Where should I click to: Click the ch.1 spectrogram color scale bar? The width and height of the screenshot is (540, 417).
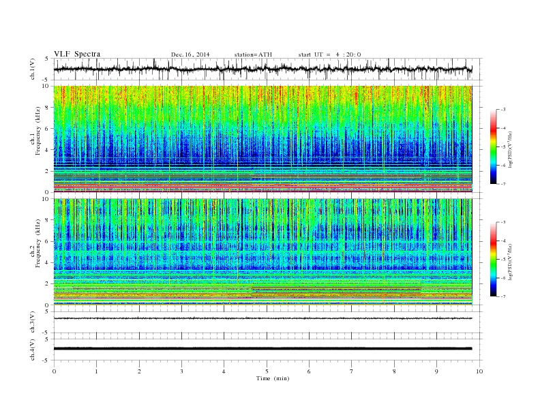(493, 147)
